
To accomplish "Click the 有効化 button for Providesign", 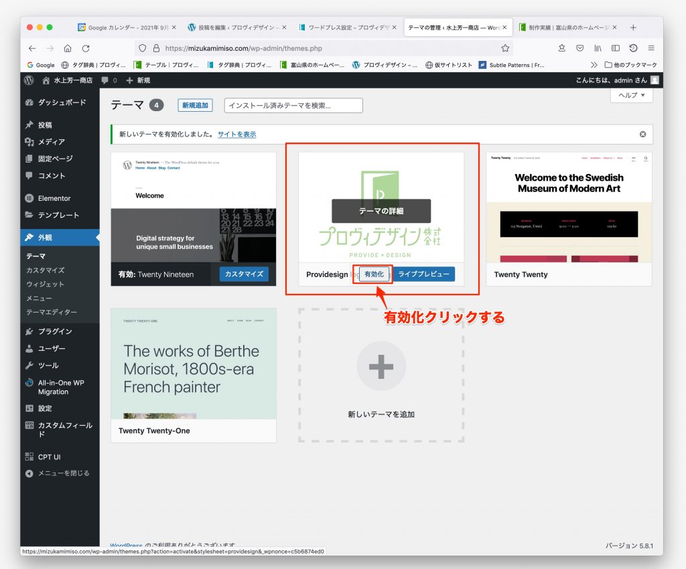I will [374, 274].
